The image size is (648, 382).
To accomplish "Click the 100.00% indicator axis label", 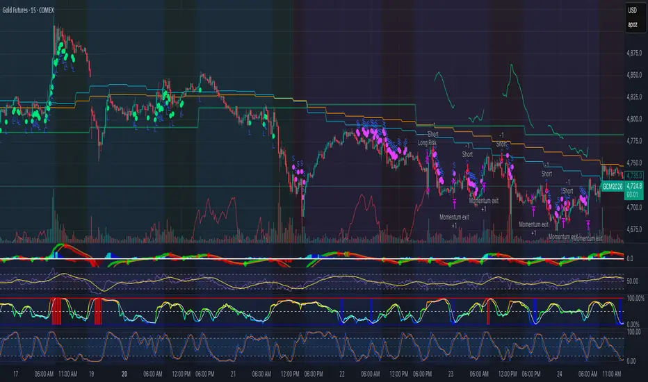I will click(635, 298).
